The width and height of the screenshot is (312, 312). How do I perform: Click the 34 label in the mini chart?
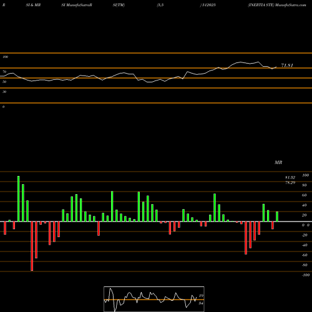point(201,303)
